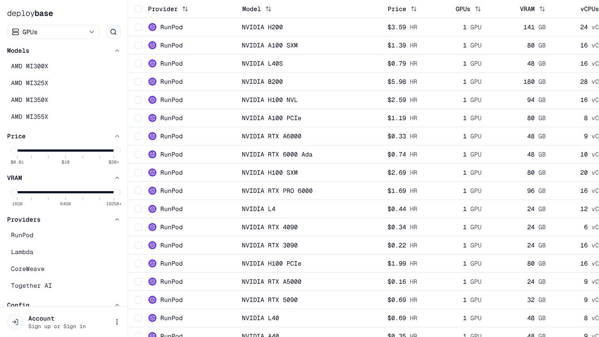Filter by AMD MI300X model
Screen dimensions: 599x337
(x=30, y=66)
